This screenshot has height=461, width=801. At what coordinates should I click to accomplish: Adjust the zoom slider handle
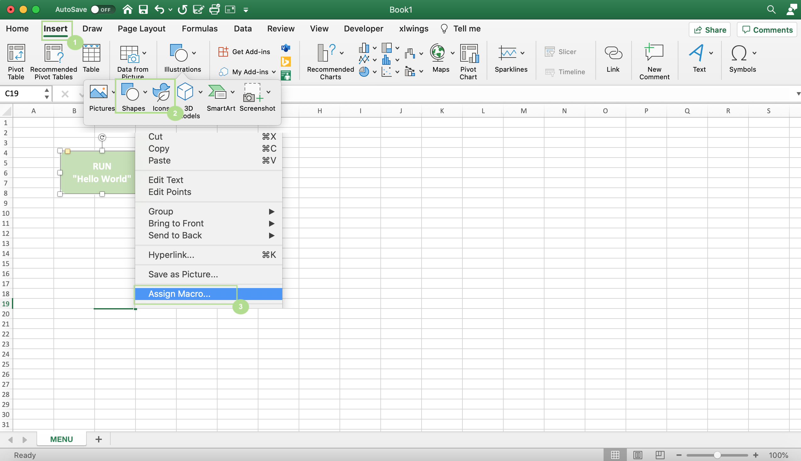(717, 455)
